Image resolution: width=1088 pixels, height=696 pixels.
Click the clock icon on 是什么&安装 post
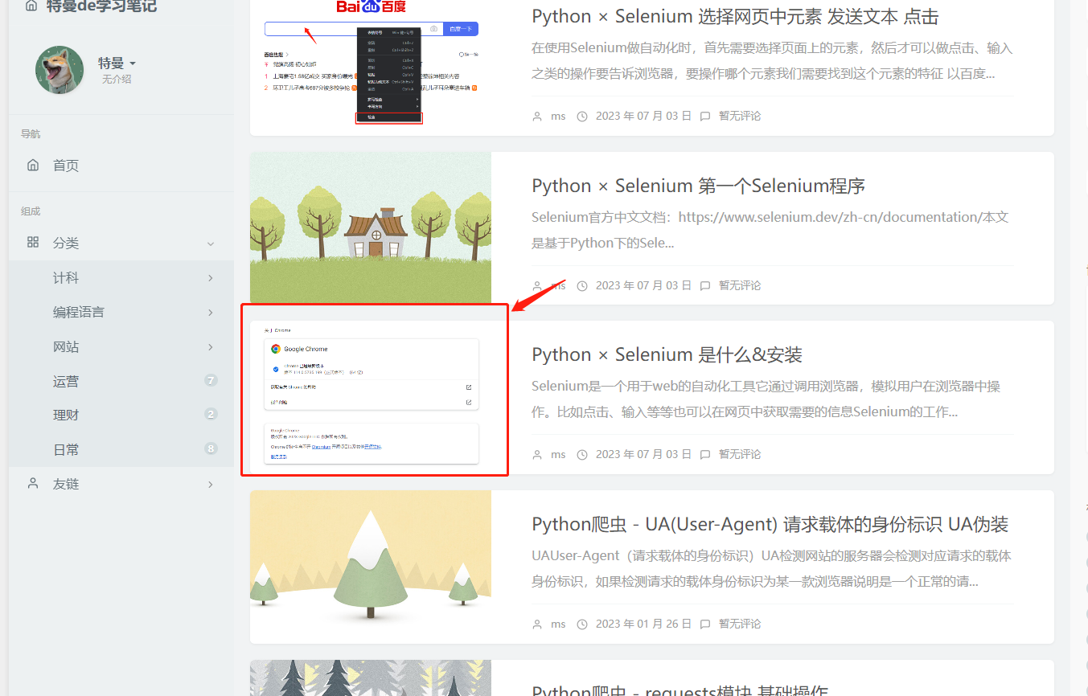click(582, 454)
